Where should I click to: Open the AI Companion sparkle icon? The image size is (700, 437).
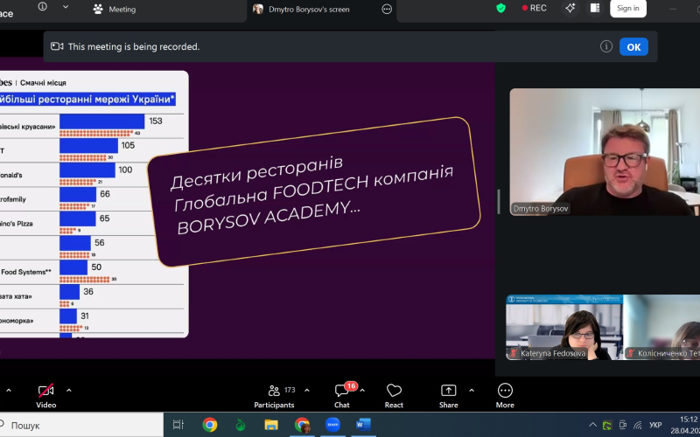click(570, 9)
